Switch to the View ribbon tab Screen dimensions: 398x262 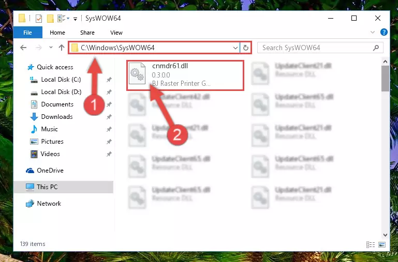pyautogui.click(x=116, y=33)
